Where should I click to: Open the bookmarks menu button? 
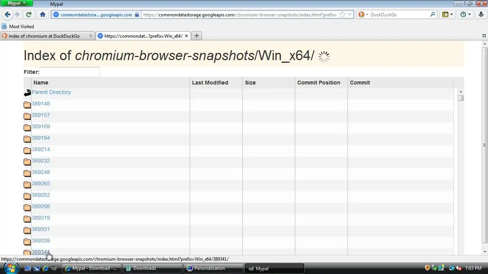tap(447, 14)
